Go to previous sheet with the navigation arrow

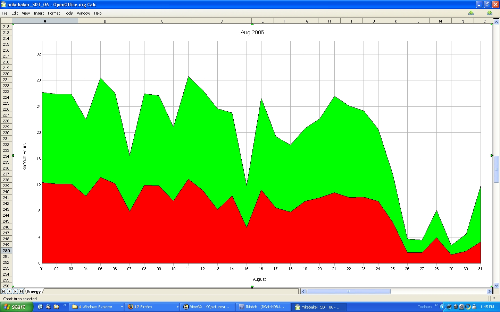9,292
